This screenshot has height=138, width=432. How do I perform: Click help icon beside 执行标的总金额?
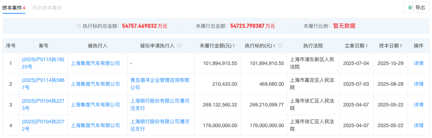[79, 26]
